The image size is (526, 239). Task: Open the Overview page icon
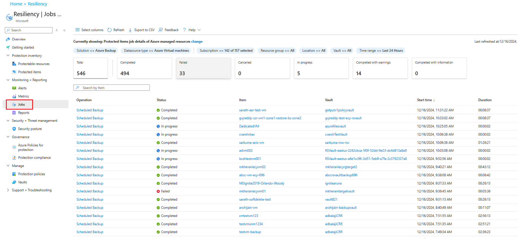(x=8, y=39)
